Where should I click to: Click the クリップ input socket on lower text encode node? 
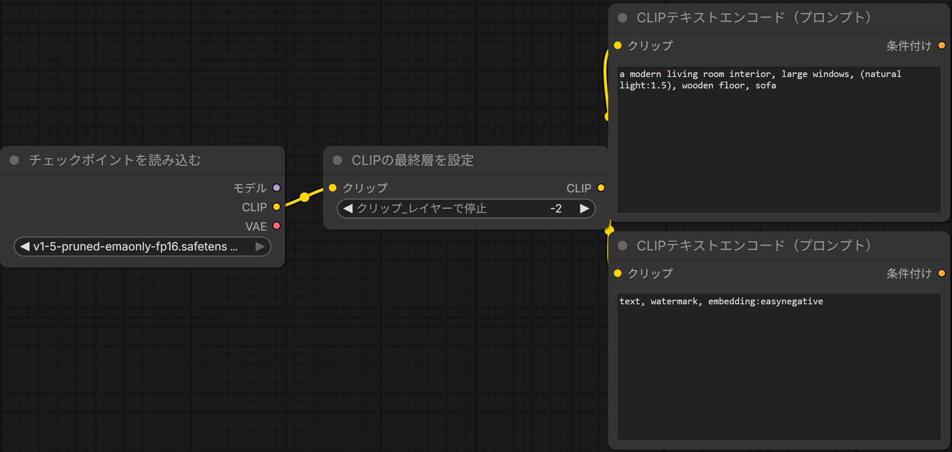click(618, 273)
